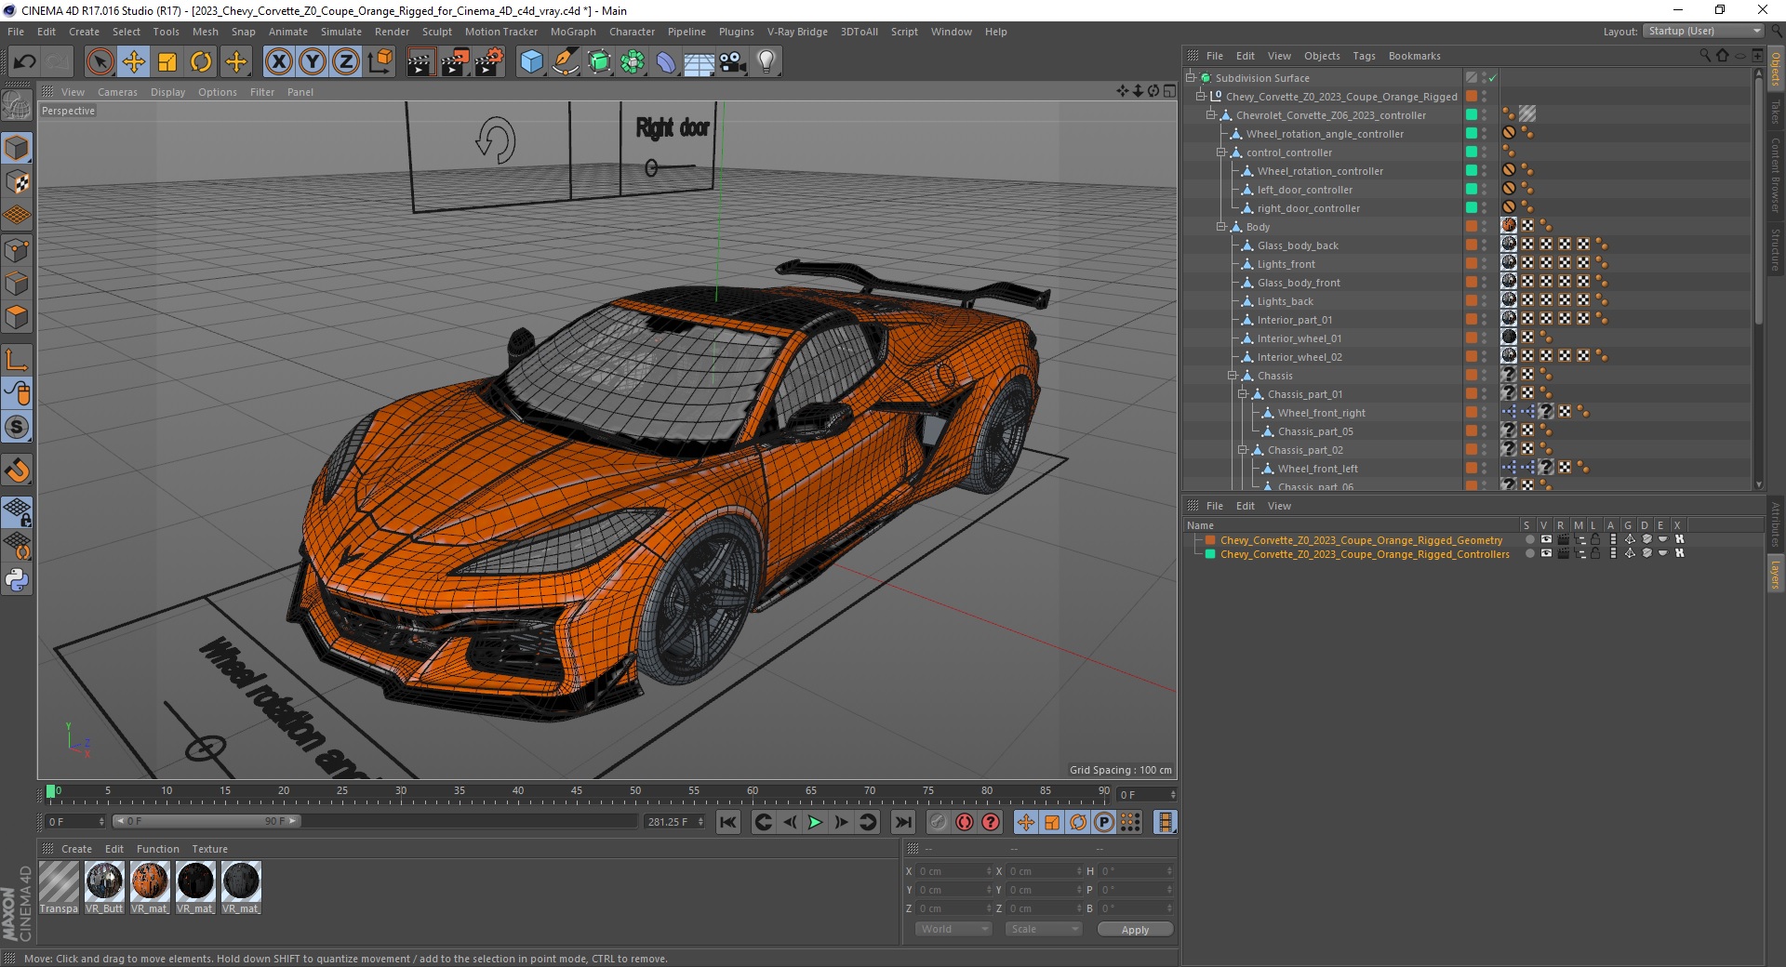Open the Spline Pen tool
The width and height of the screenshot is (1786, 967).
pos(566,62)
